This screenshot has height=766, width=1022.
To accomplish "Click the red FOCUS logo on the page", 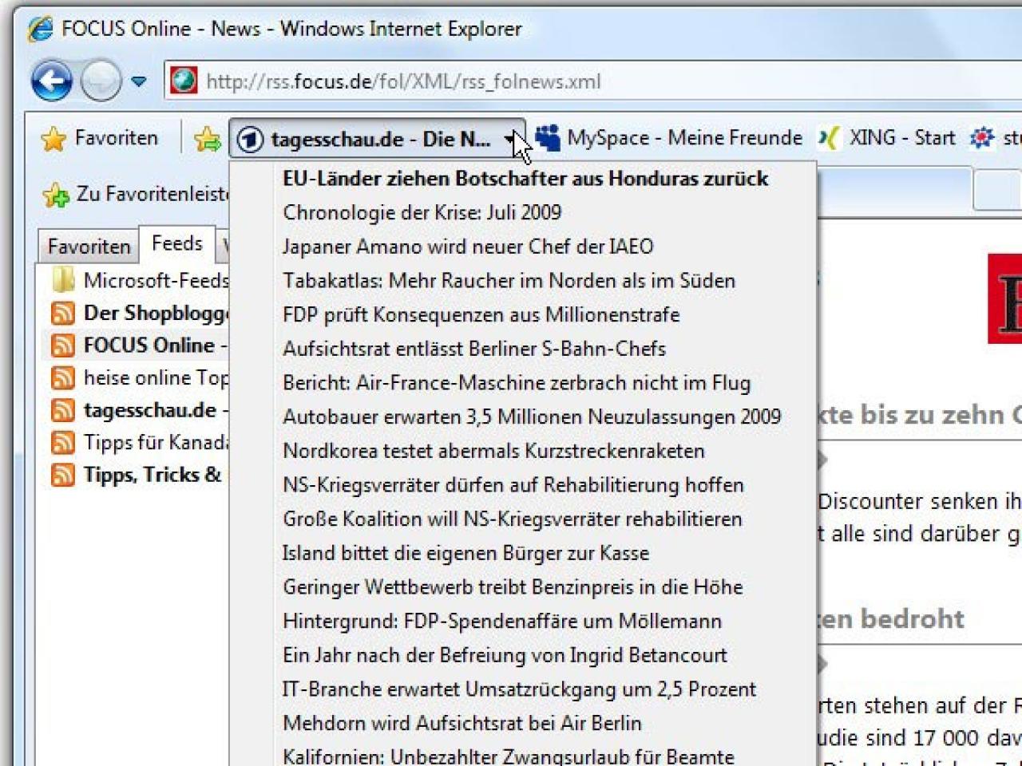I will click(1004, 298).
